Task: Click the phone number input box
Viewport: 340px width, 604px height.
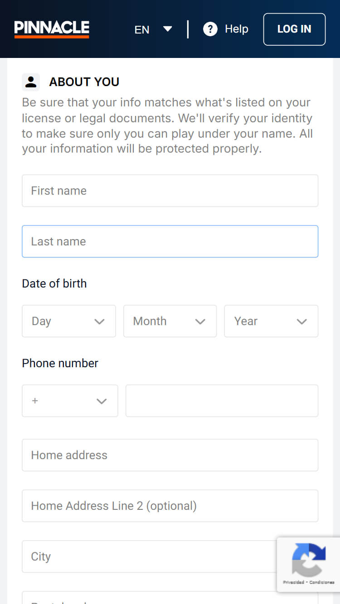Action: [222, 401]
